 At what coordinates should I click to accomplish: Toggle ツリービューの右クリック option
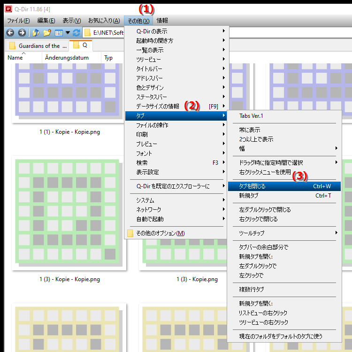click(284, 322)
